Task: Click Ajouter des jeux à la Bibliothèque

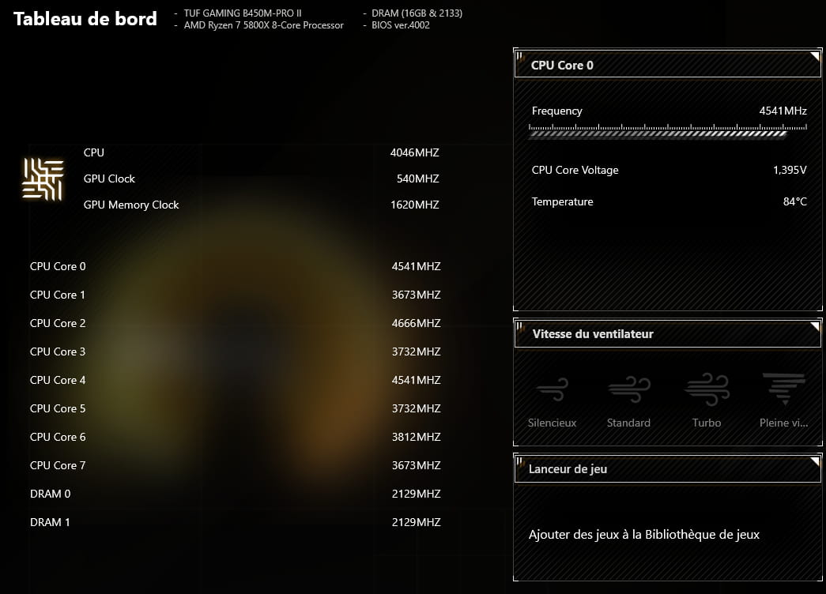Action: click(643, 535)
